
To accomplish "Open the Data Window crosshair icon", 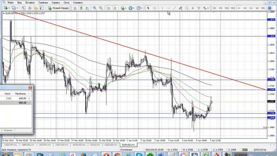I will tap(29, 8).
